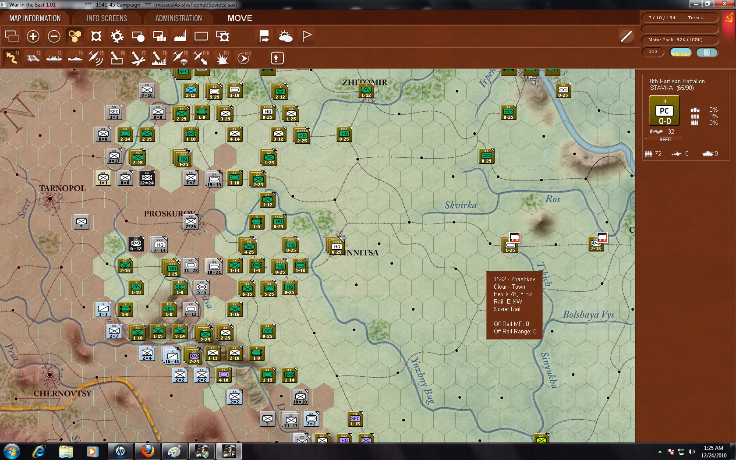Select the black 12=24 German unit

click(147, 178)
